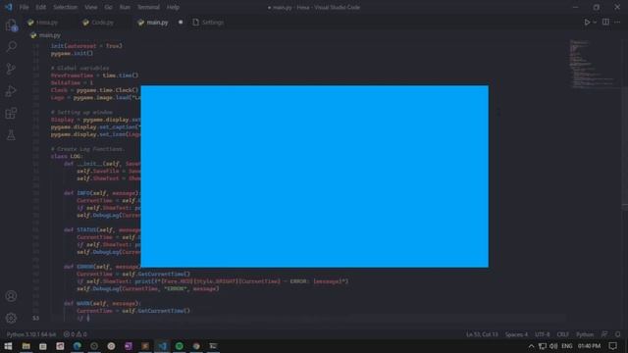Viewport: 628px width, 353px height.
Task: Open the View menu
Action: click(x=91, y=7)
